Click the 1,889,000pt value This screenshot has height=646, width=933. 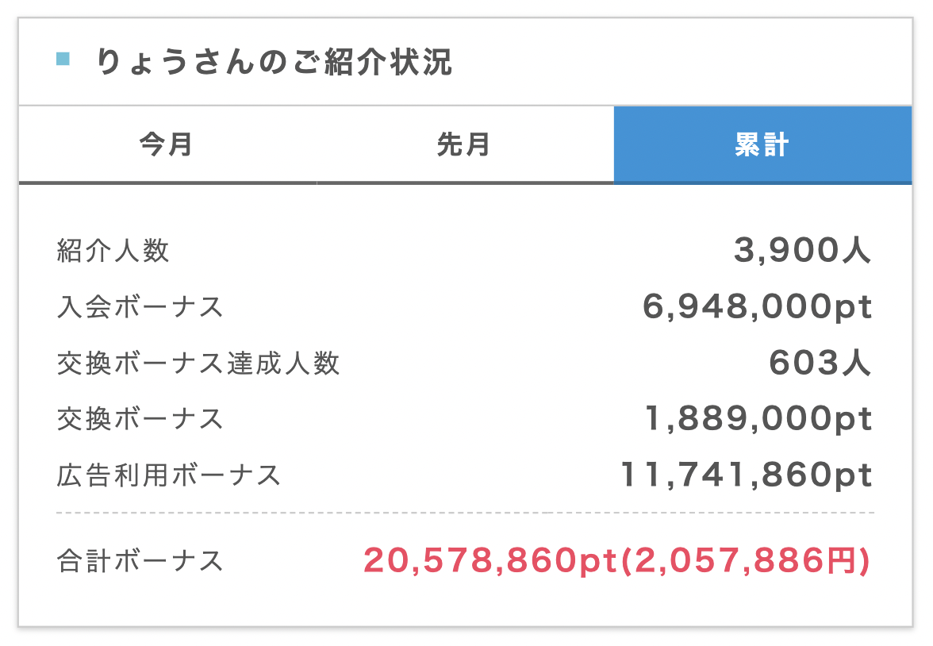click(758, 418)
